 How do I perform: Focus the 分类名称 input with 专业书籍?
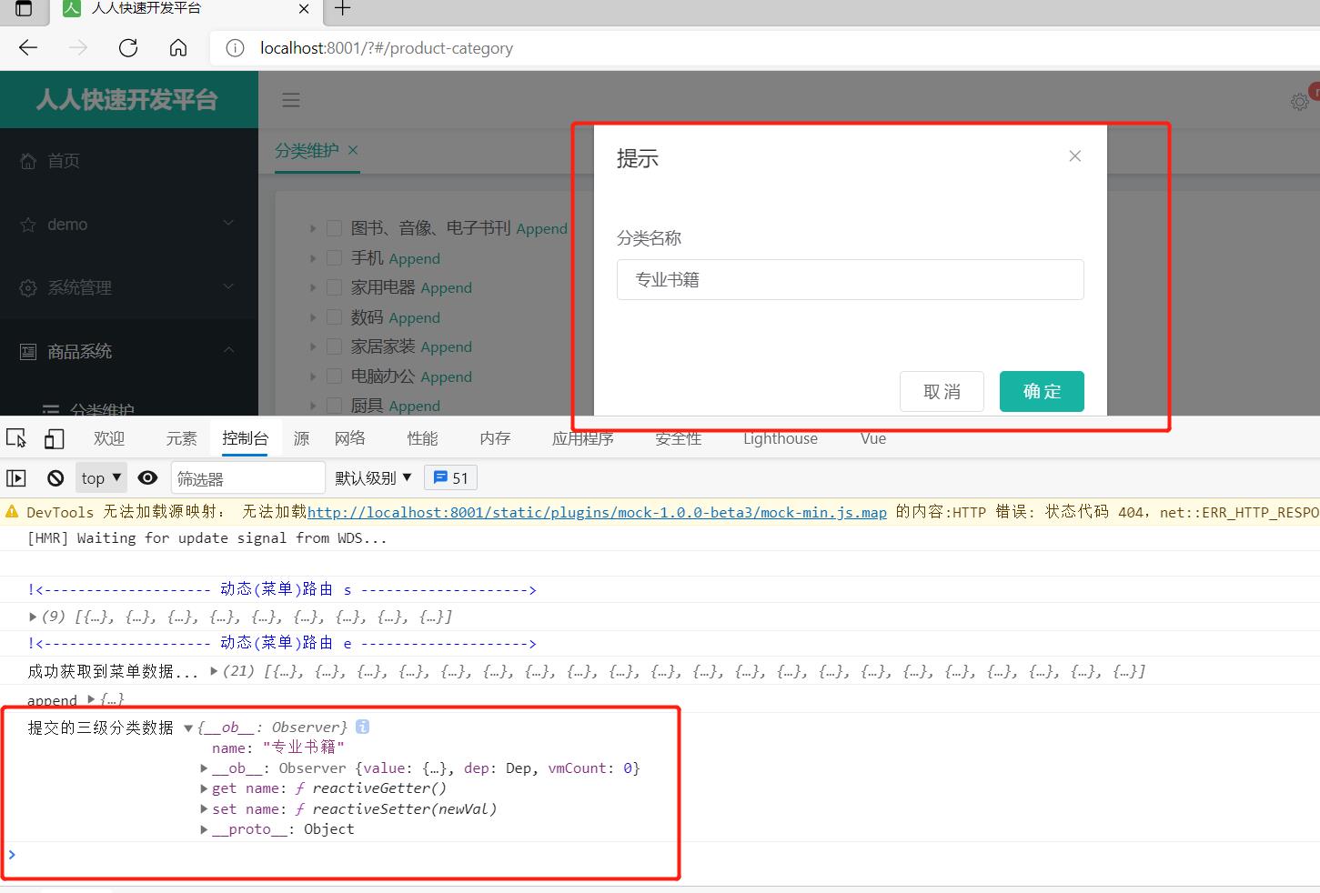[851, 279]
